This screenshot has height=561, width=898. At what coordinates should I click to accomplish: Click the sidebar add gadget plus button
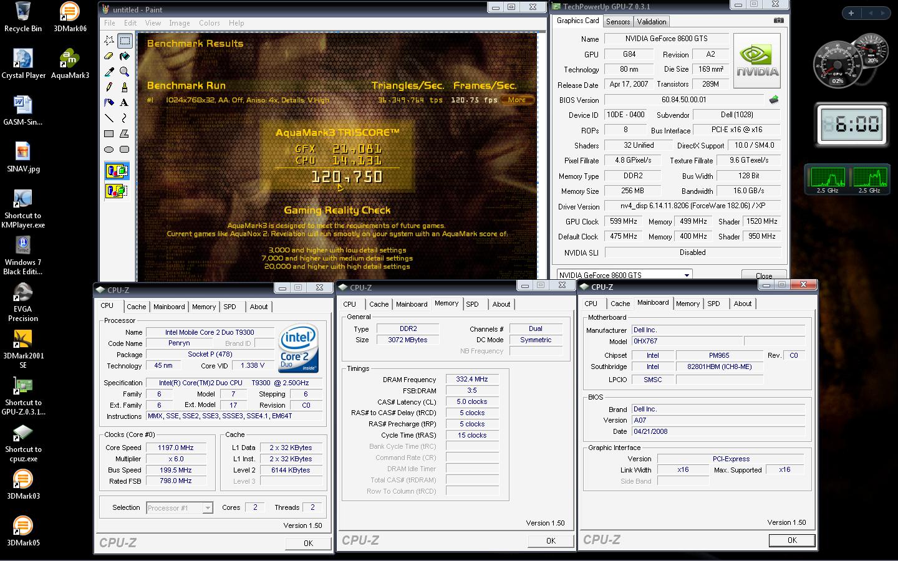[x=851, y=13]
